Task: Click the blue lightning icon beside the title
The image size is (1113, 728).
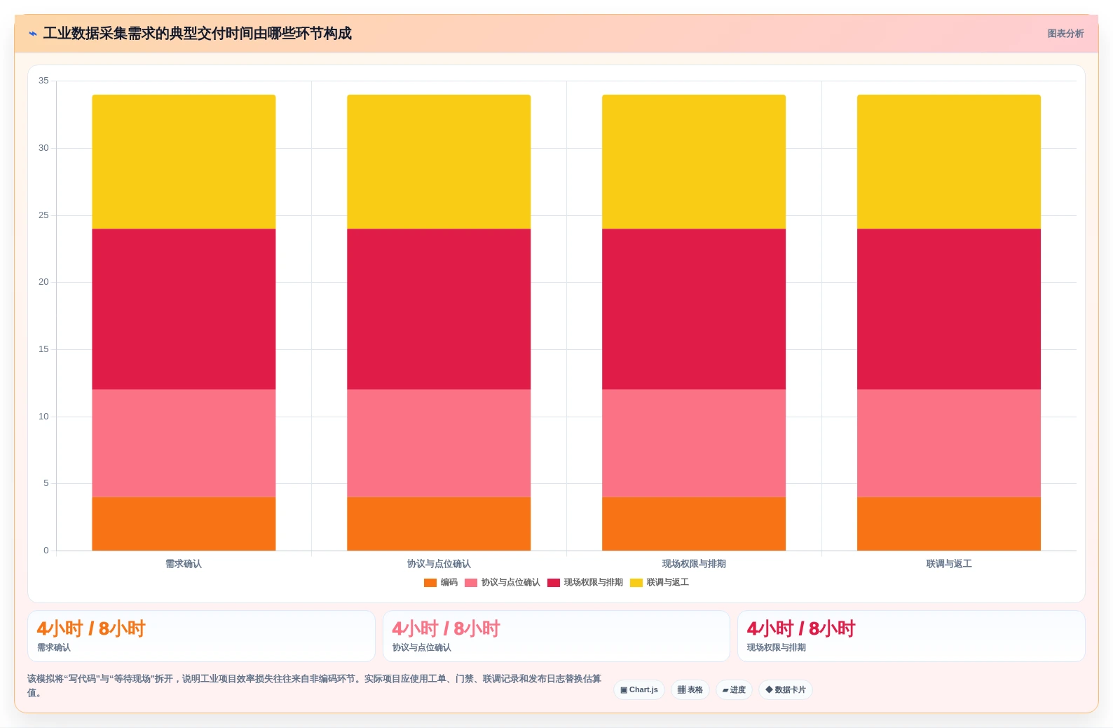Action: [x=33, y=34]
